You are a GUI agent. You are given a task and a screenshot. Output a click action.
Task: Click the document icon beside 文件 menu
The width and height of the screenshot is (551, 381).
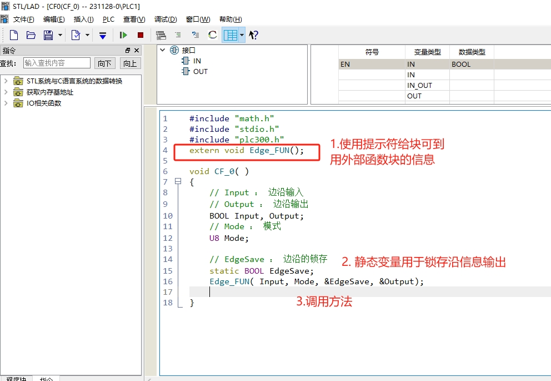click(x=4, y=19)
